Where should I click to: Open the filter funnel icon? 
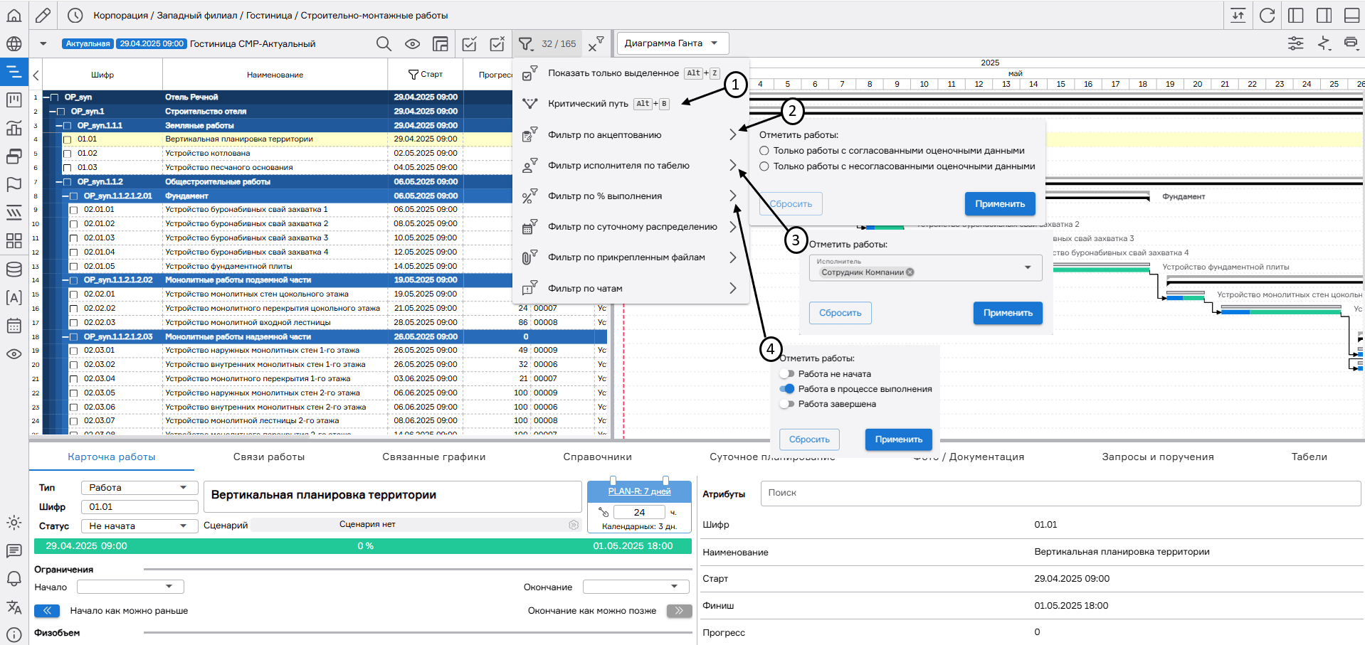pyautogui.click(x=526, y=44)
